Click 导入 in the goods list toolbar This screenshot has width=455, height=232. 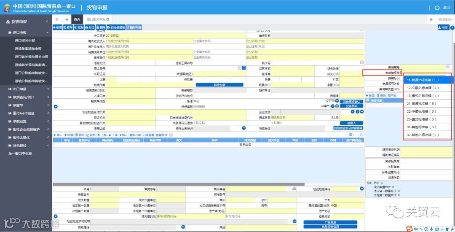(58, 135)
